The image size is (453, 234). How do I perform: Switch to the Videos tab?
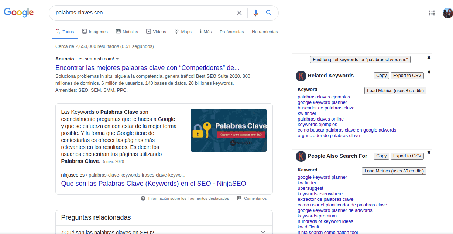pos(156,32)
